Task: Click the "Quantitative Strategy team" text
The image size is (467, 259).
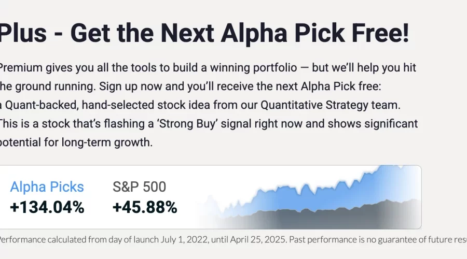Action: pyautogui.click(x=331, y=105)
